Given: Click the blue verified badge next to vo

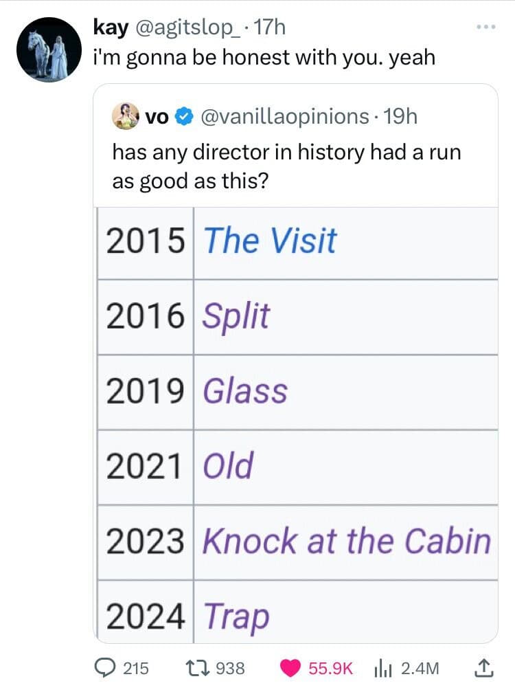Looking at the screenshot, I should [184, 117].
